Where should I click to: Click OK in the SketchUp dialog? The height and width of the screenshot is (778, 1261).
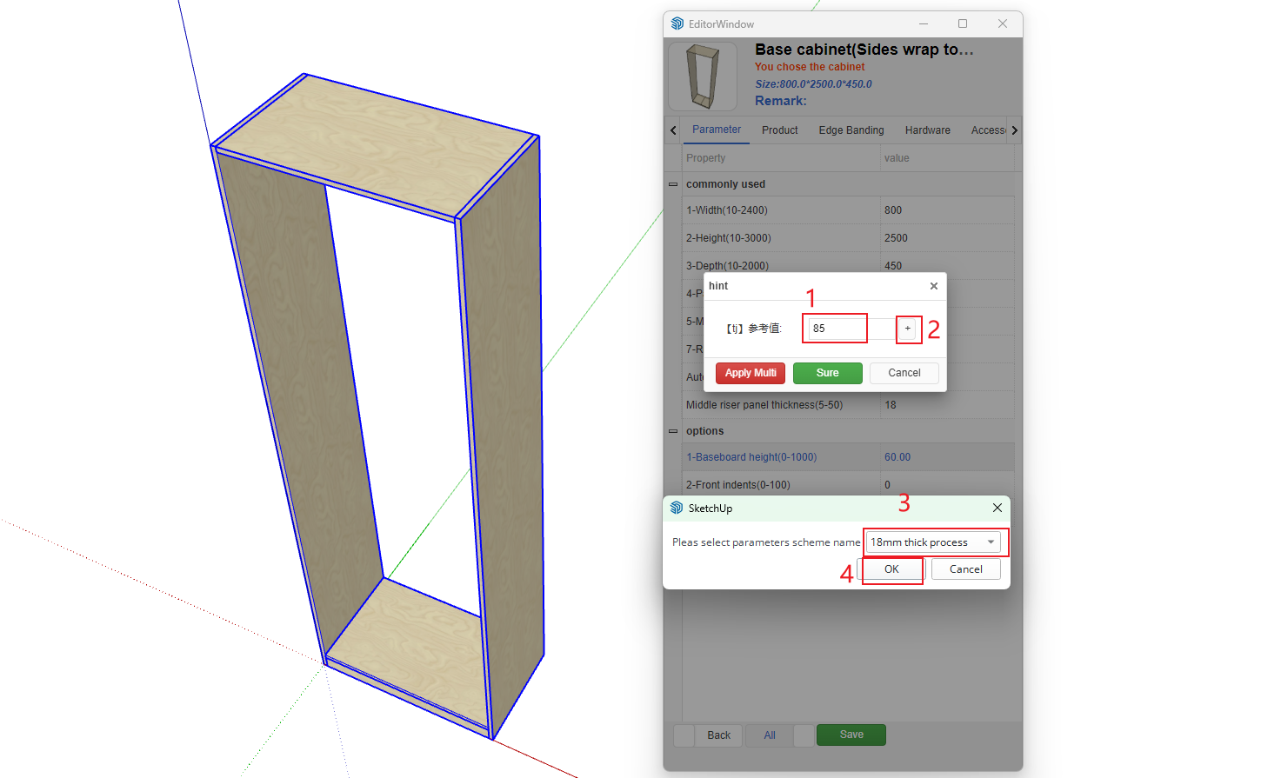pos(891,569)
